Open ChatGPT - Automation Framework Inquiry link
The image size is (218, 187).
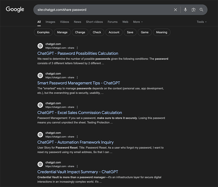75,142
